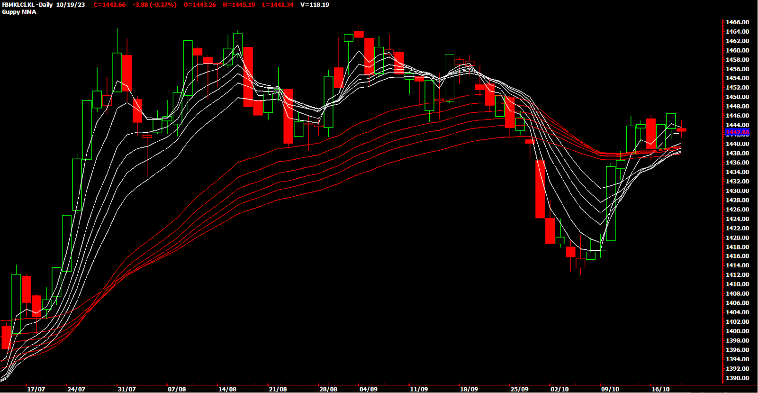Click the 1466.00 price axis label
Image resolution: width=758 pixels, height=393 pixels.
tap(737, 22)
